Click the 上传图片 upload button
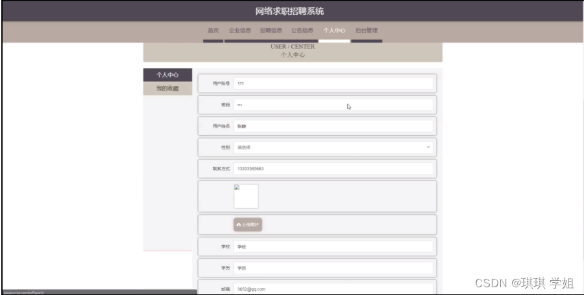The height and width of the screenshot is (295, 584). [x=248, y=224]
